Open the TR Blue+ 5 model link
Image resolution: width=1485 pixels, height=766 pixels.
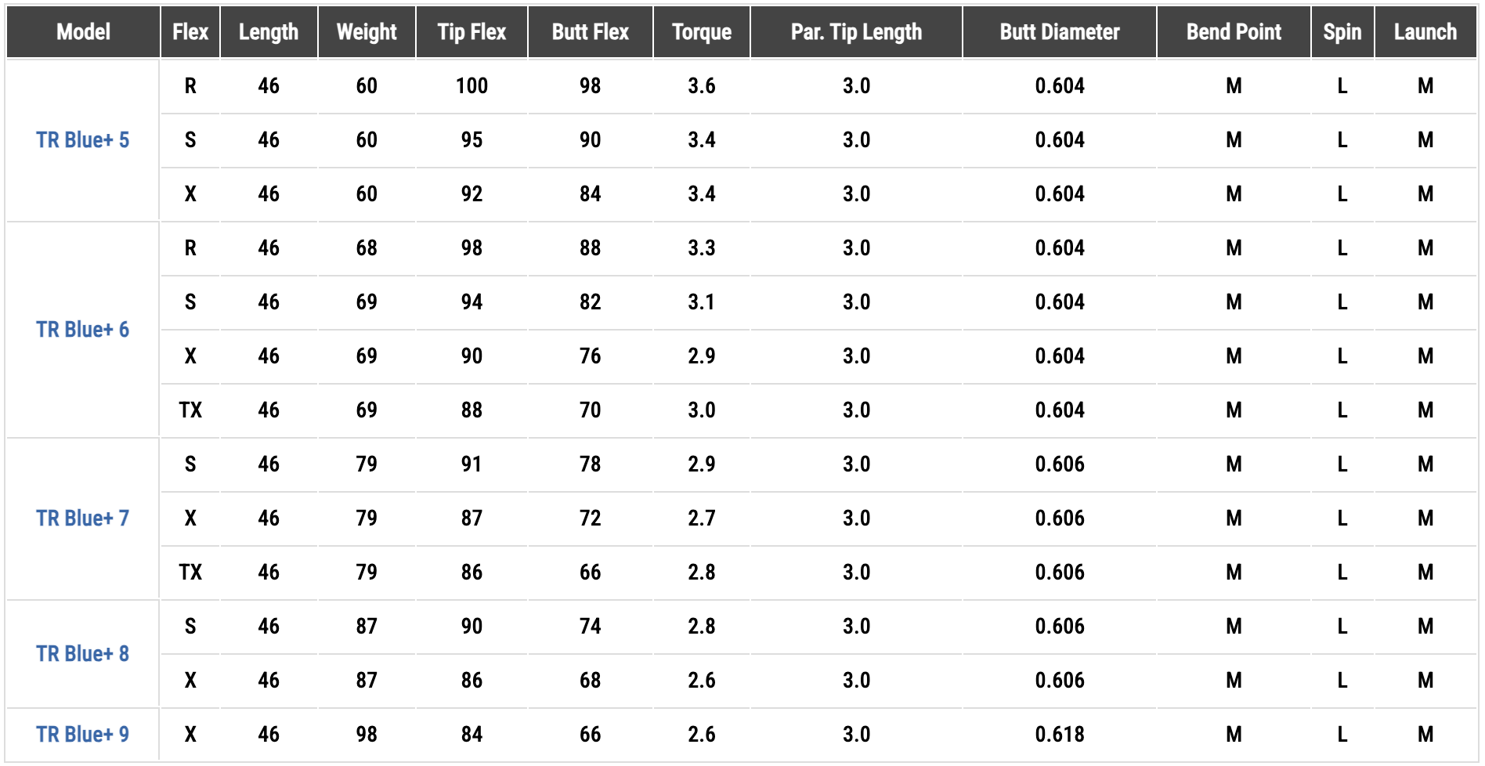[82, 140]
